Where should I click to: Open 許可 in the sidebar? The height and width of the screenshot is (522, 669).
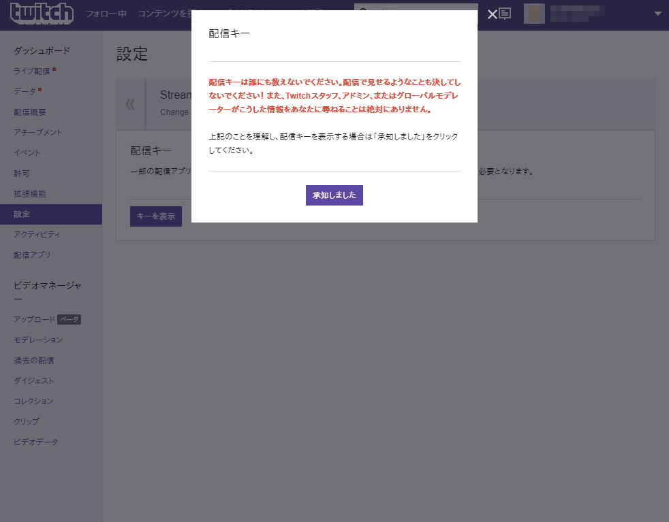21,174
